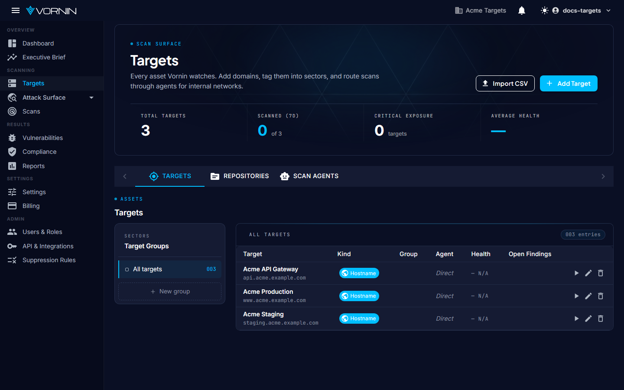Click the Health column header
The height and width of the screenshot is (390, 624).
[481, 254]
